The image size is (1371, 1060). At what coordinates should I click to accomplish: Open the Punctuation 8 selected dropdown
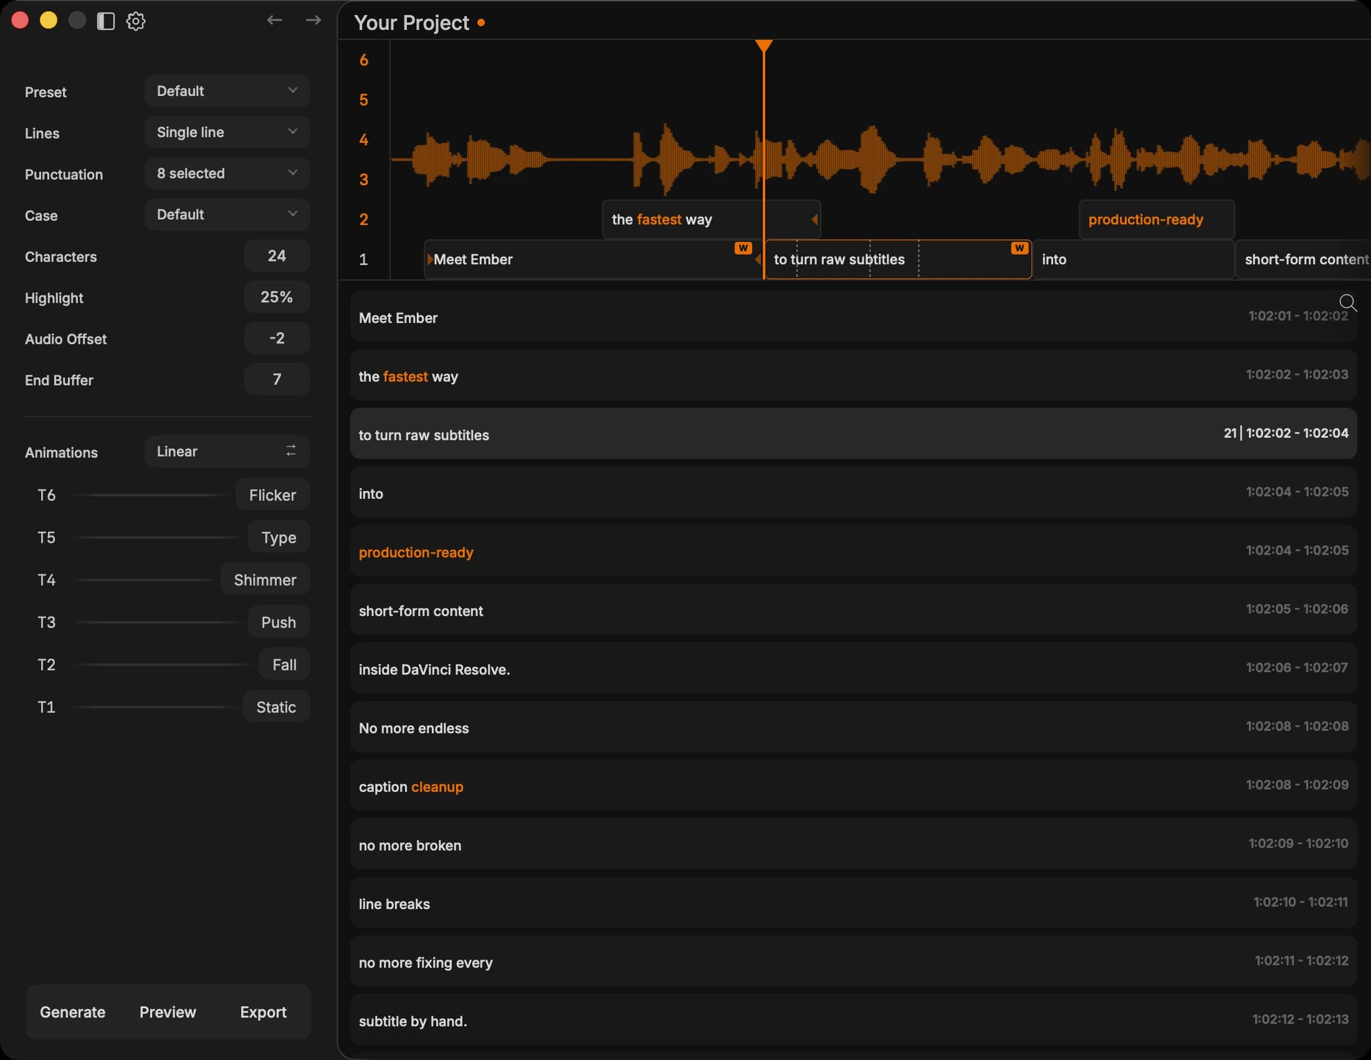click(227, 173)
